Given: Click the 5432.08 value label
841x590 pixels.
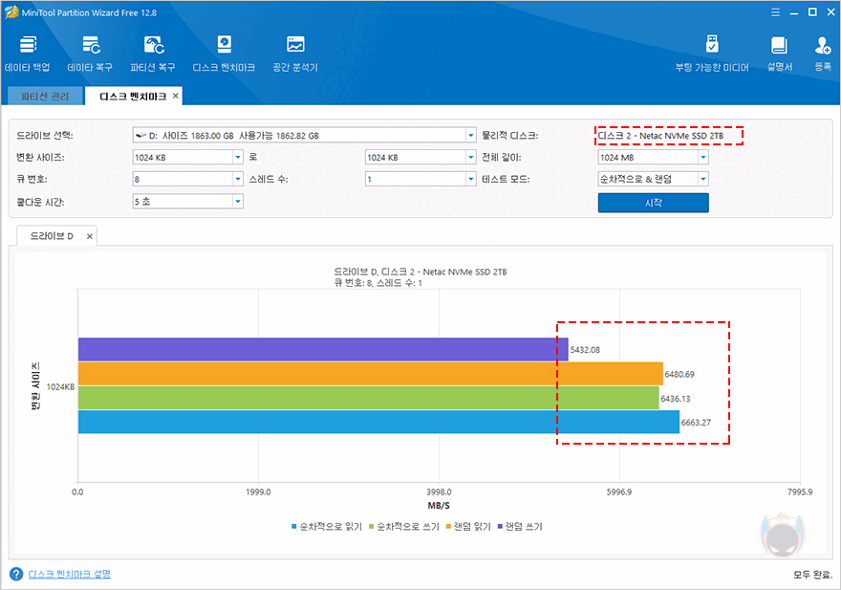Looking at the screenshot, I should point(585,350).
